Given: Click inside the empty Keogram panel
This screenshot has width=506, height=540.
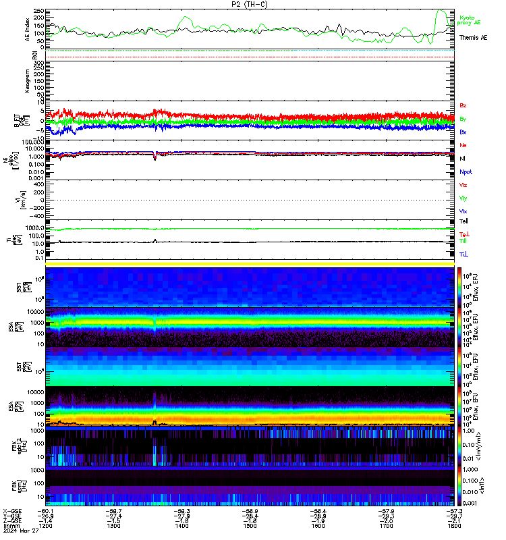Looking at the screenshot, I should (x=250, y=81).
